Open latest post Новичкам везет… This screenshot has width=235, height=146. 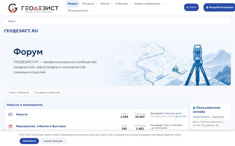[x=174, y=113]
